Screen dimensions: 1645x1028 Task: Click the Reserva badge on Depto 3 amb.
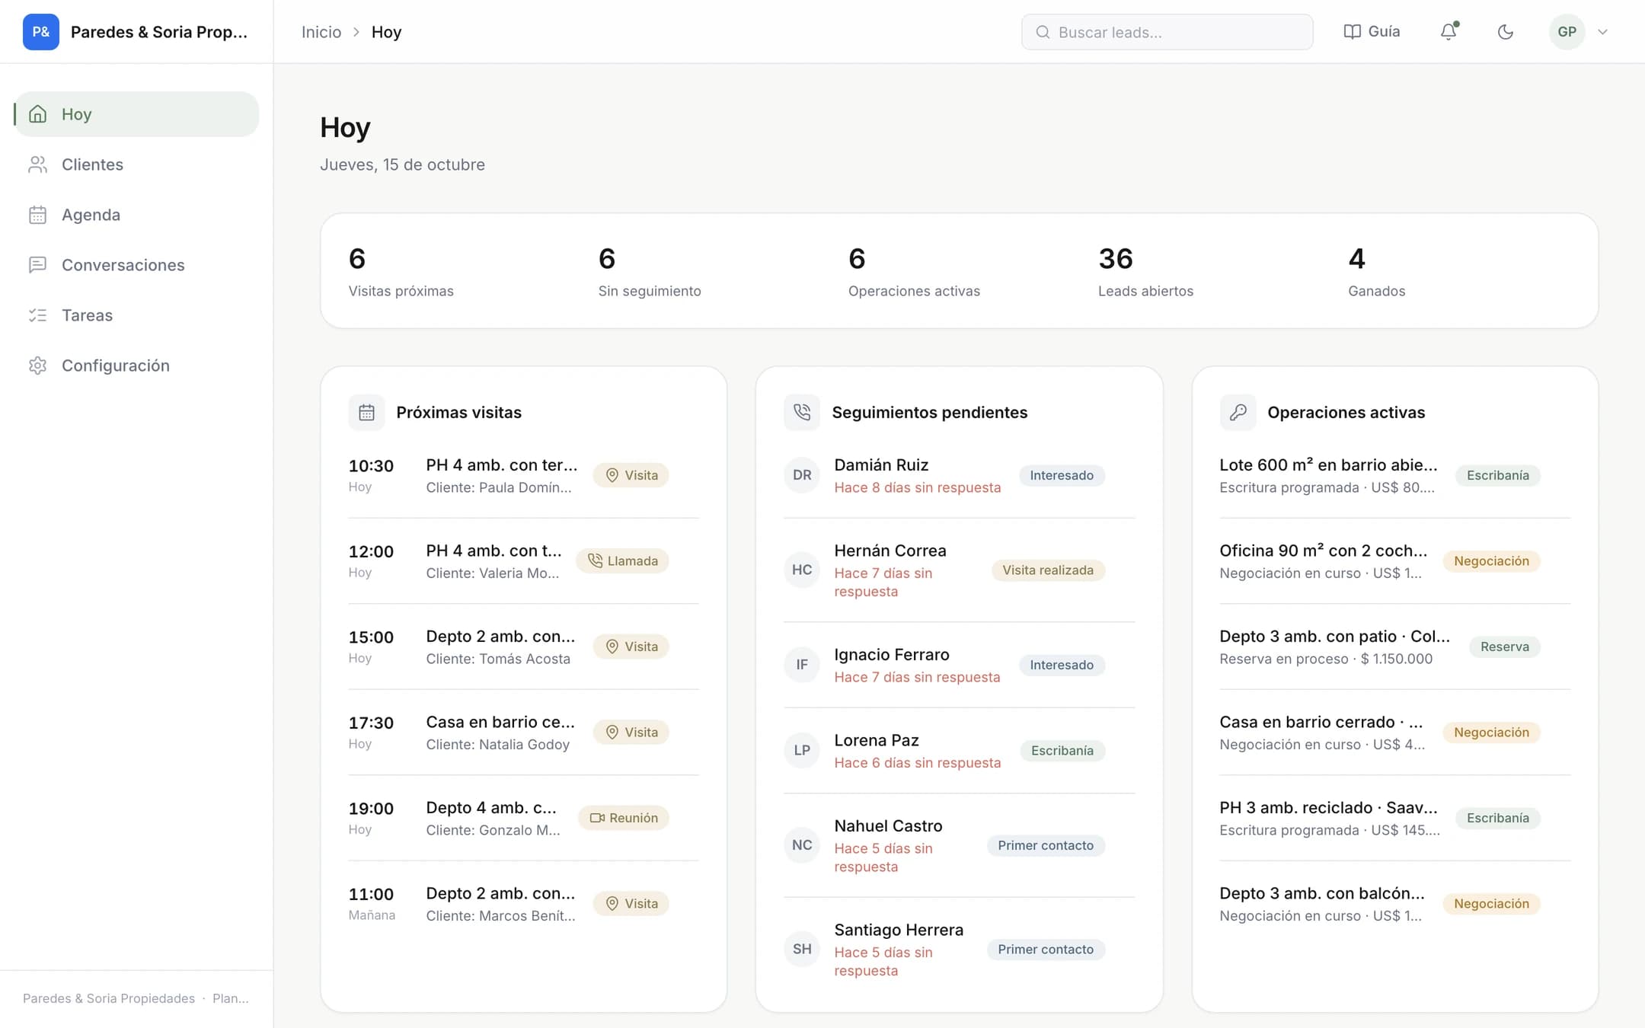click(x=1505, y=646)
